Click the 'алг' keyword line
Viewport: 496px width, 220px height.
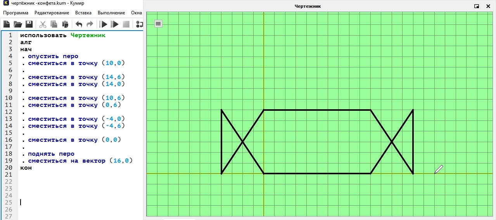coord(26,42)
